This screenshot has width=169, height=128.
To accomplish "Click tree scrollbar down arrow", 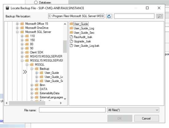I will click(x=65, y=99).
